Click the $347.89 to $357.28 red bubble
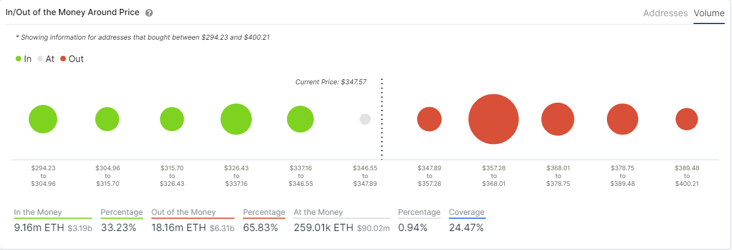Viewport: 732px width, 250px height. tap(429, 119)
